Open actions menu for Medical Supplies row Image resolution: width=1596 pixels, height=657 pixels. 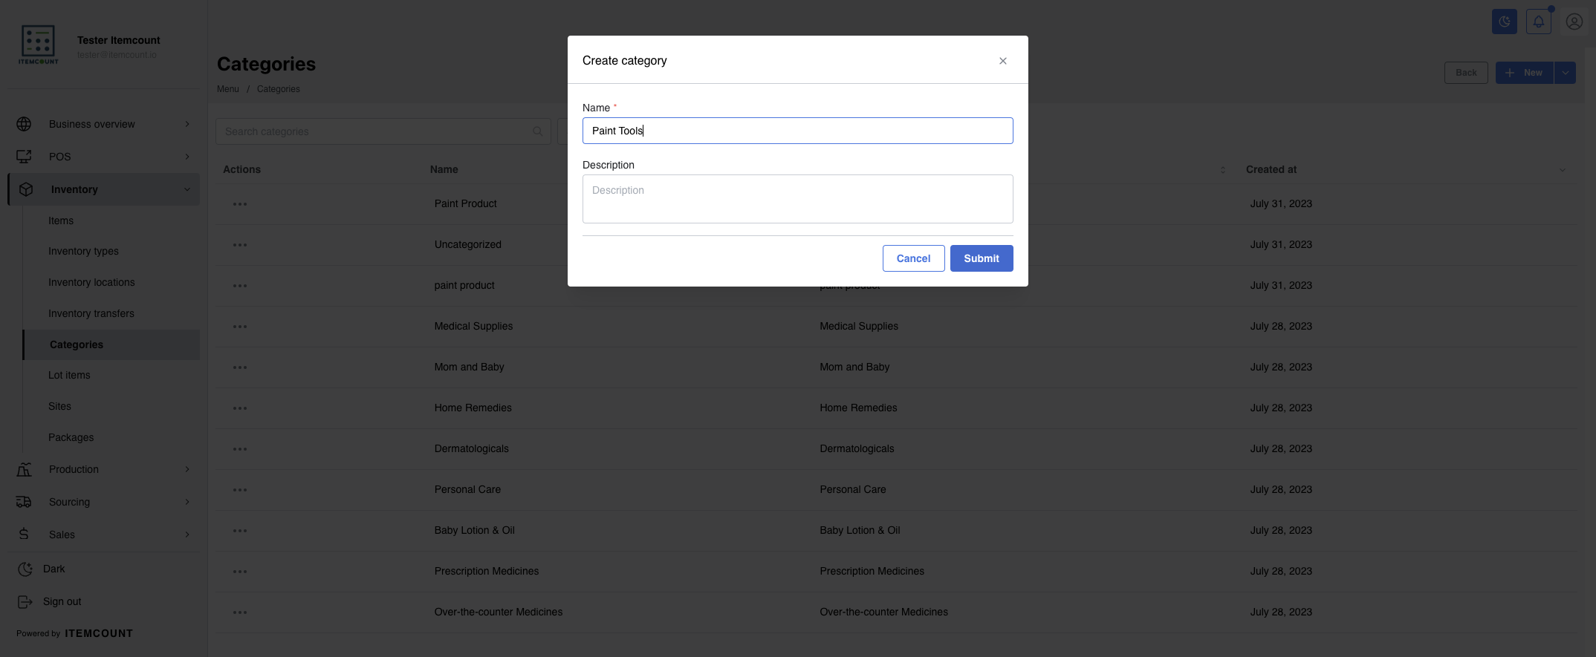point(240,326)
